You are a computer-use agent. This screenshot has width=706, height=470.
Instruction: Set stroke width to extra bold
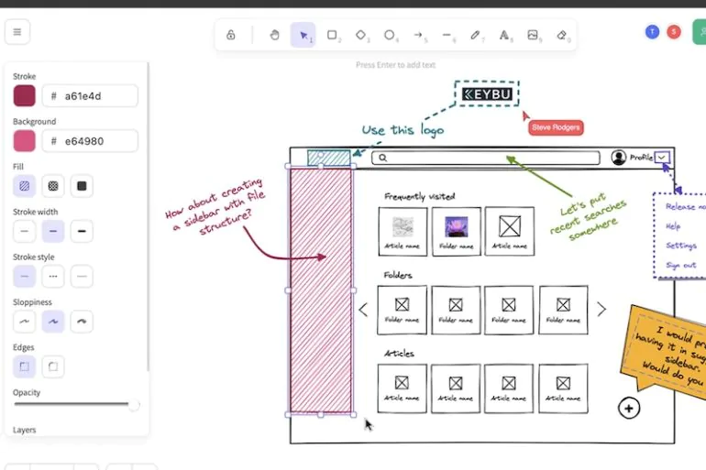[x=82, y=231]
